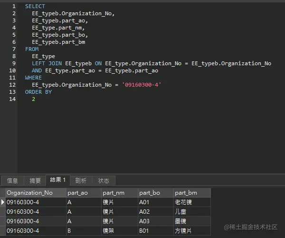Viewport: 285px width, 238px height.
Task: Select the 结果 1 tab
Action: [x=58, y=180]
